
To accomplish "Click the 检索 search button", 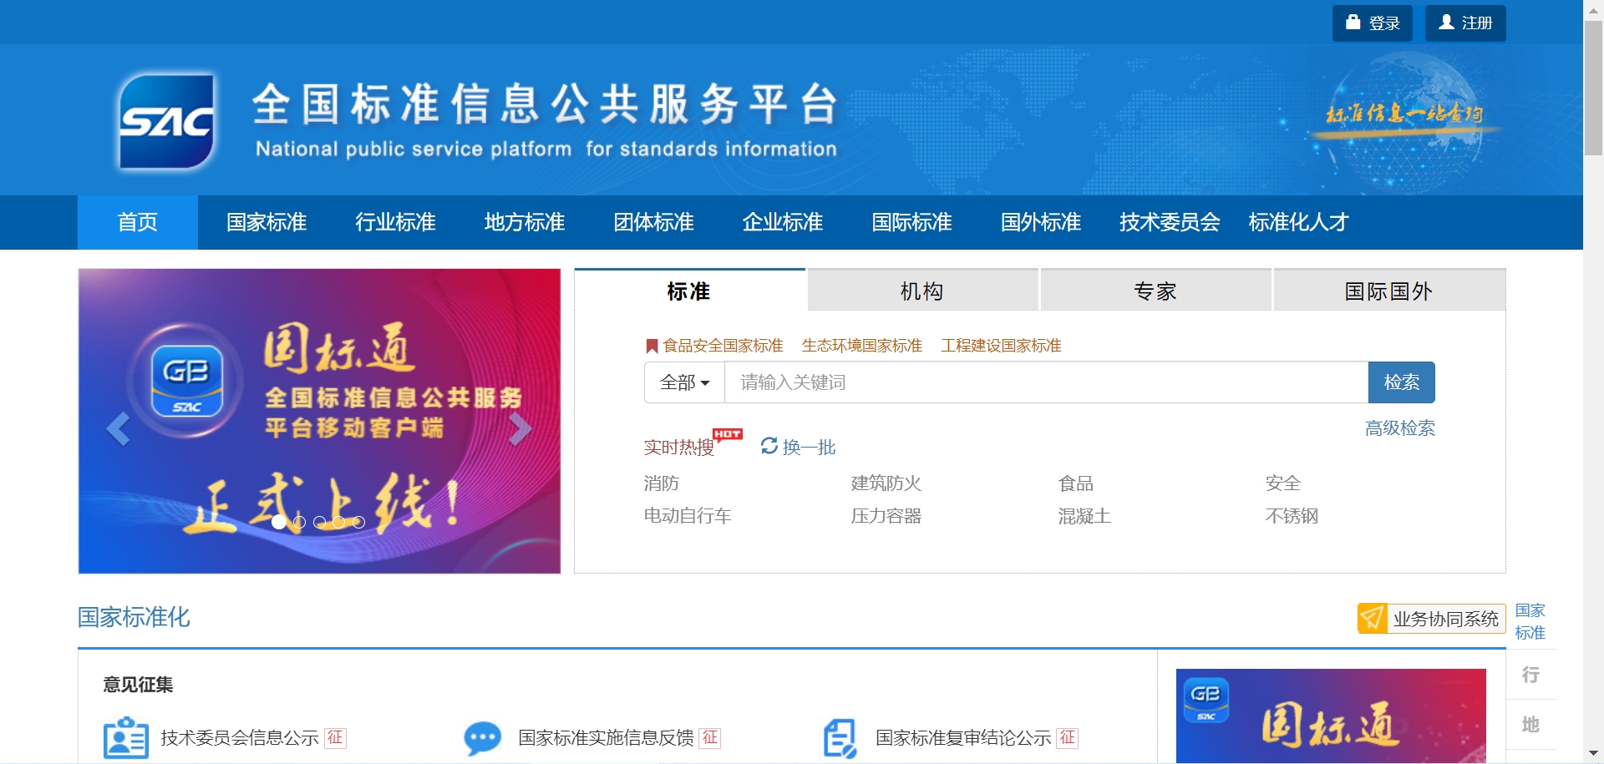I will (1401, 382).
